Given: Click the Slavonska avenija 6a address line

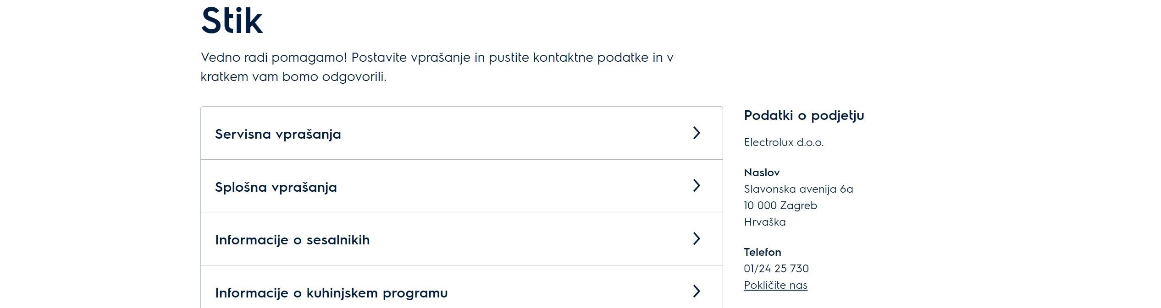Looking at the screenshot, I should 798,189.
